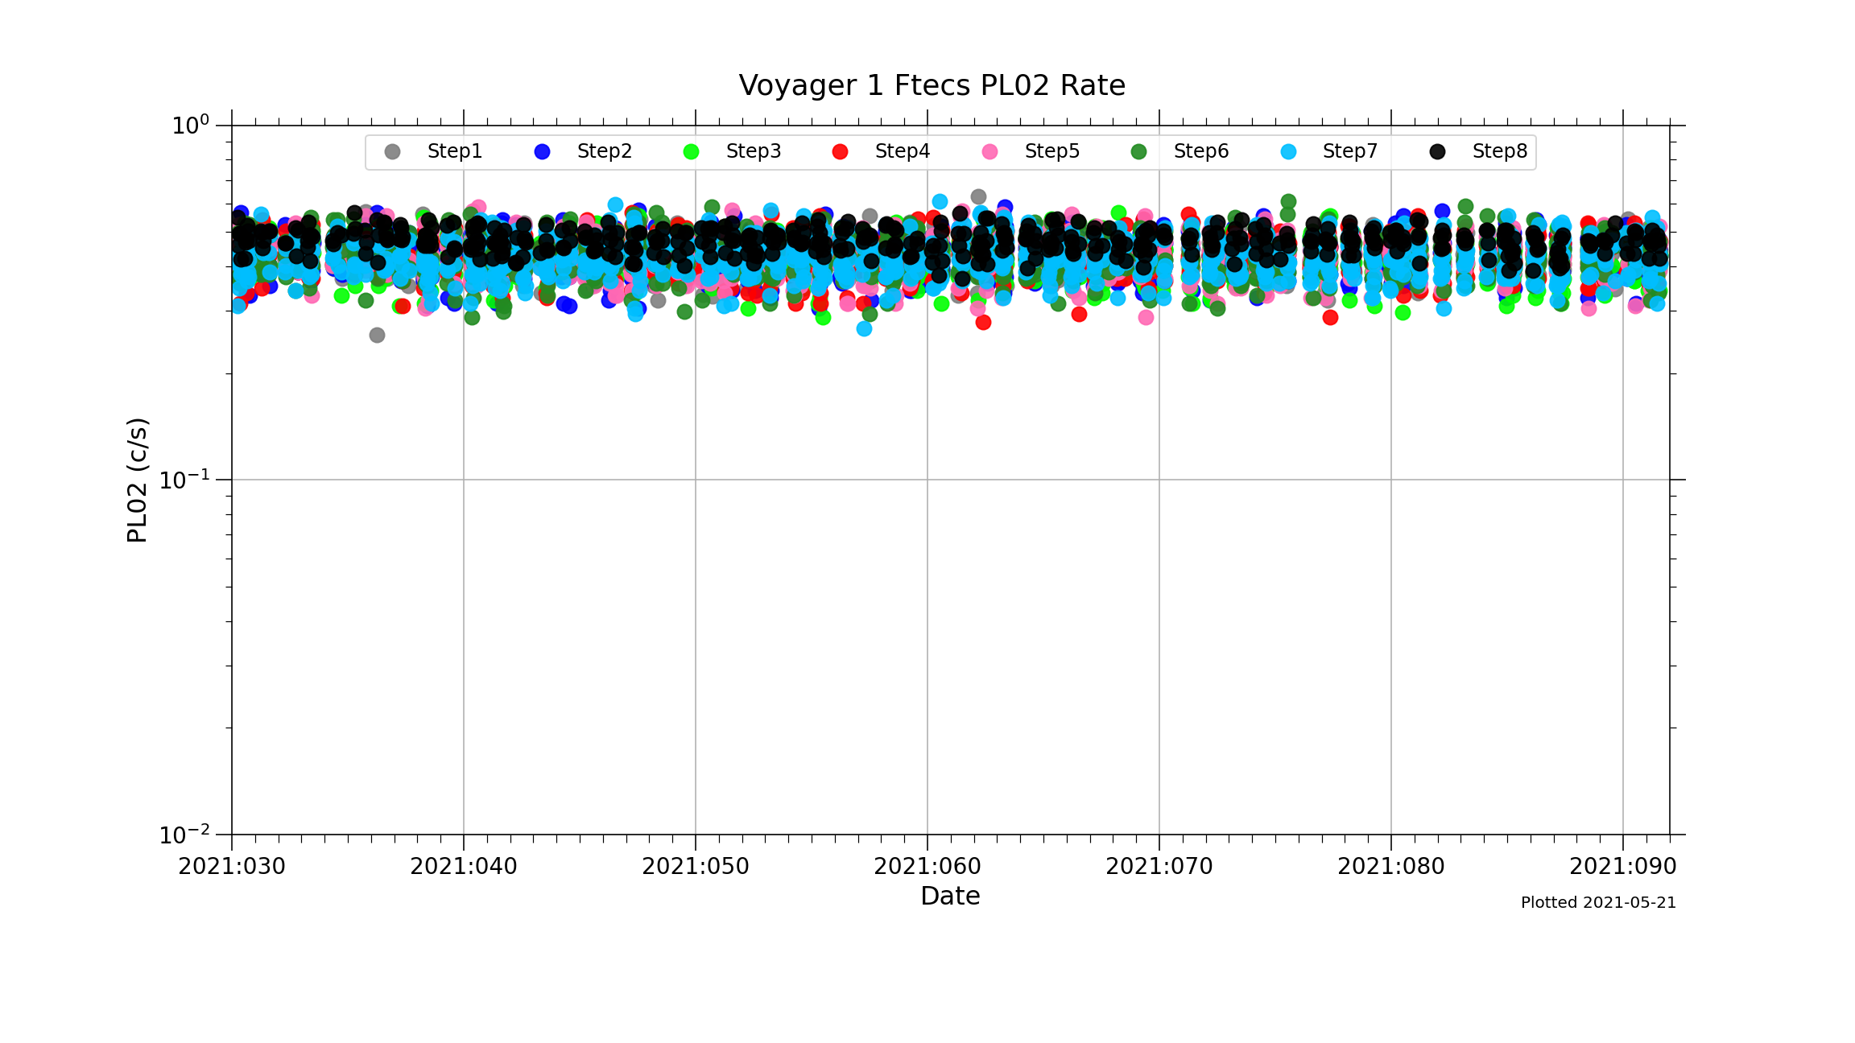Viewport: 1855px width, 1043px height.
Task: Click the Date x-axis label
Action: [x=950, y=896]
